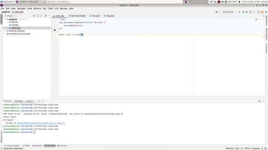Screen dimensions: 268x150
Task: Toggle the Notifications sidebar stripe button
Action: point(266,35)
